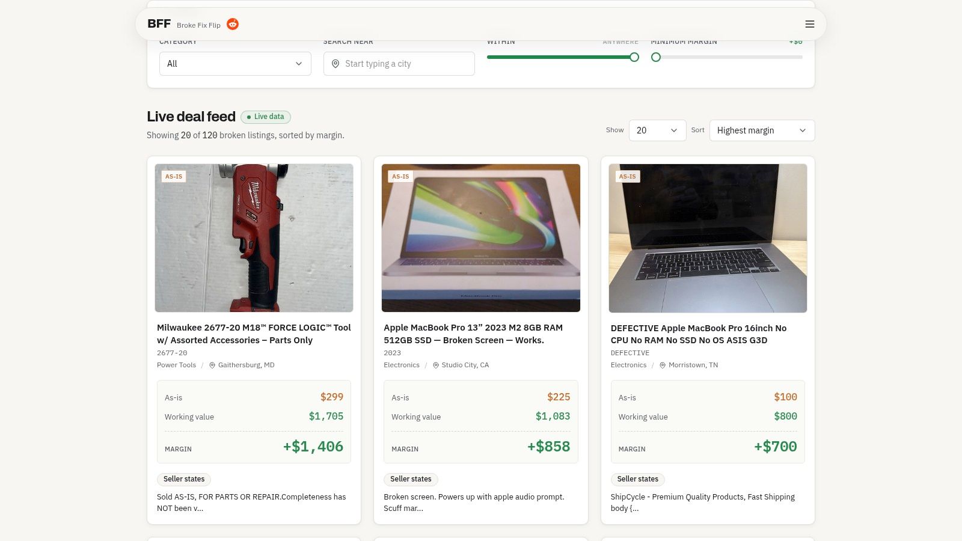
Task: Click 'Broken screen. Powers up' description
Action: [x=474, y=503]
